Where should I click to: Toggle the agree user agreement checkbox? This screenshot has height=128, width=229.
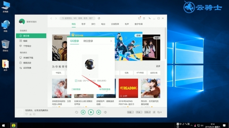(x=76, y=81)
